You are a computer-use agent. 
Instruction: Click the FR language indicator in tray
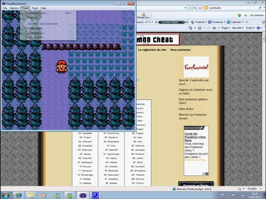pos(222,195)
